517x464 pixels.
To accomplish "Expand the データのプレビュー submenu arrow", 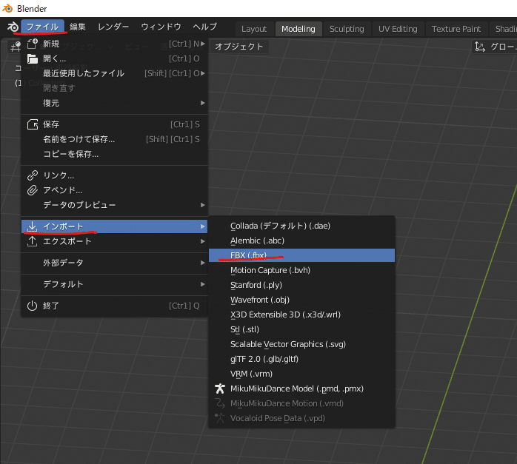I will pyautogui.click(x=203, y=205).
